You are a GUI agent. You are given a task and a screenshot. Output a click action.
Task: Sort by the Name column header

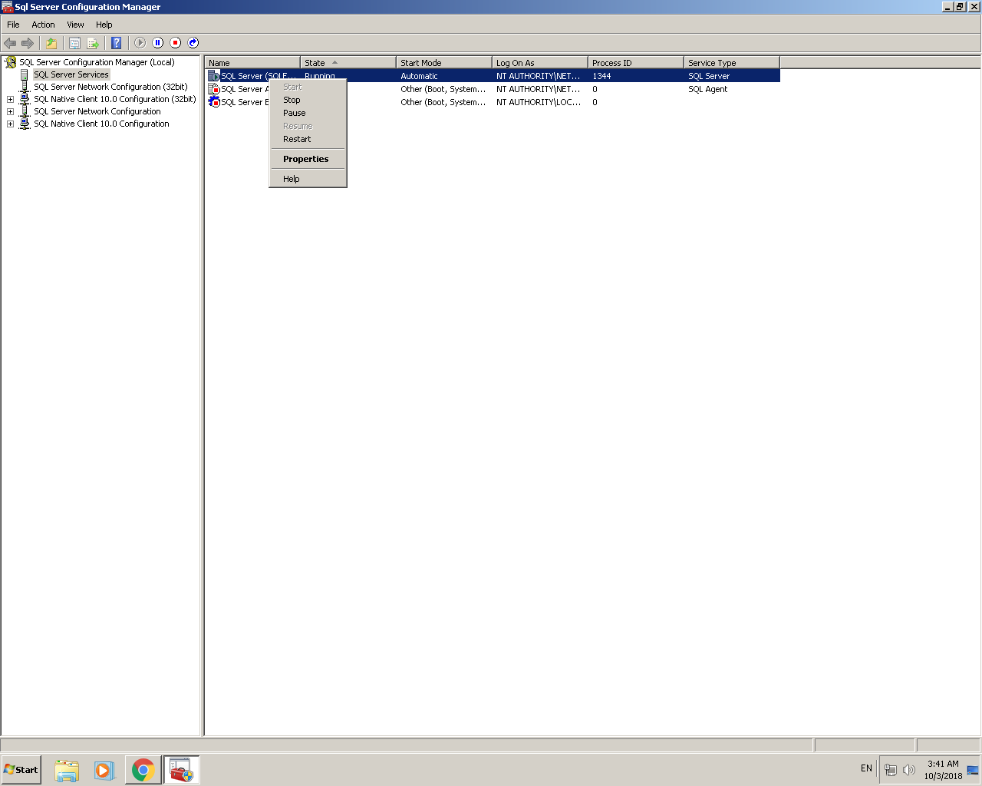click(x=252, y=63)
